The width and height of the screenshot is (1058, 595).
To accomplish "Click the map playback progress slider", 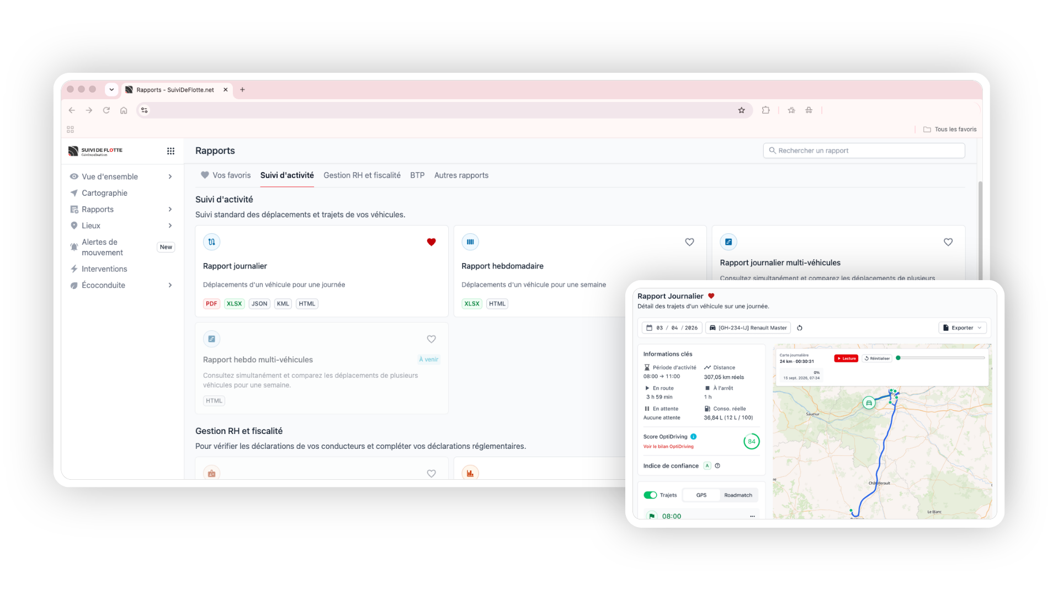I will (941, 358).
